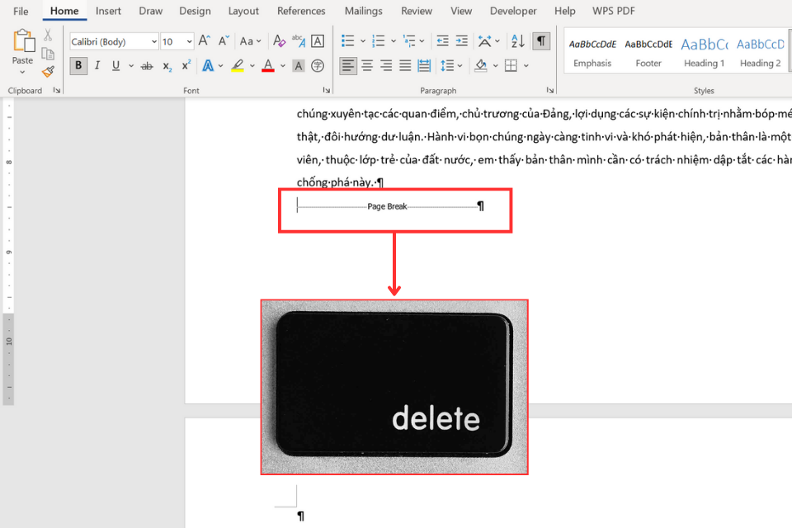Open the phonetic guide tool
This screenshot has height=528, width=792.
point(299,41)
